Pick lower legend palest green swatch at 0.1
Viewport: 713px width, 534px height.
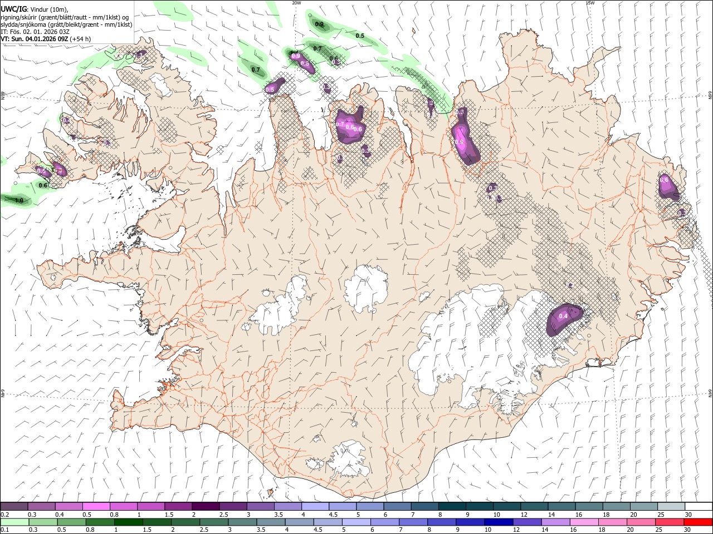click(x=14, y=522)
